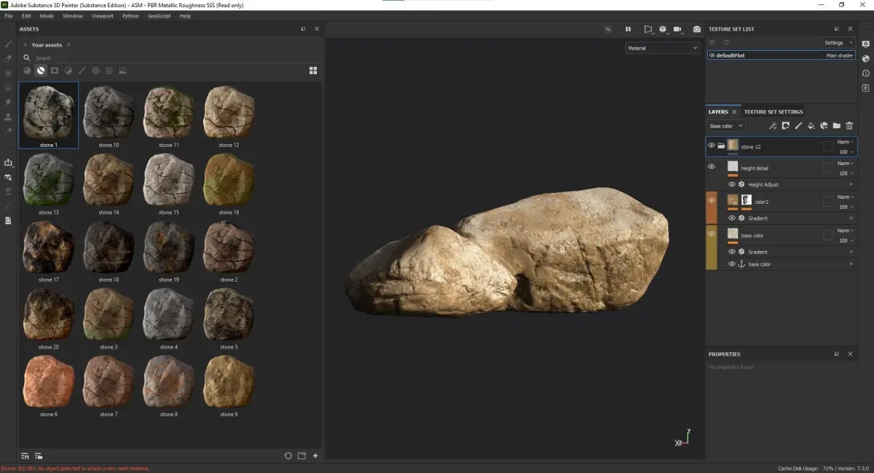The width and height of the screenshot is (874, 473).
Task: Pause rendering with the pause button
Action: click(628, 29)
